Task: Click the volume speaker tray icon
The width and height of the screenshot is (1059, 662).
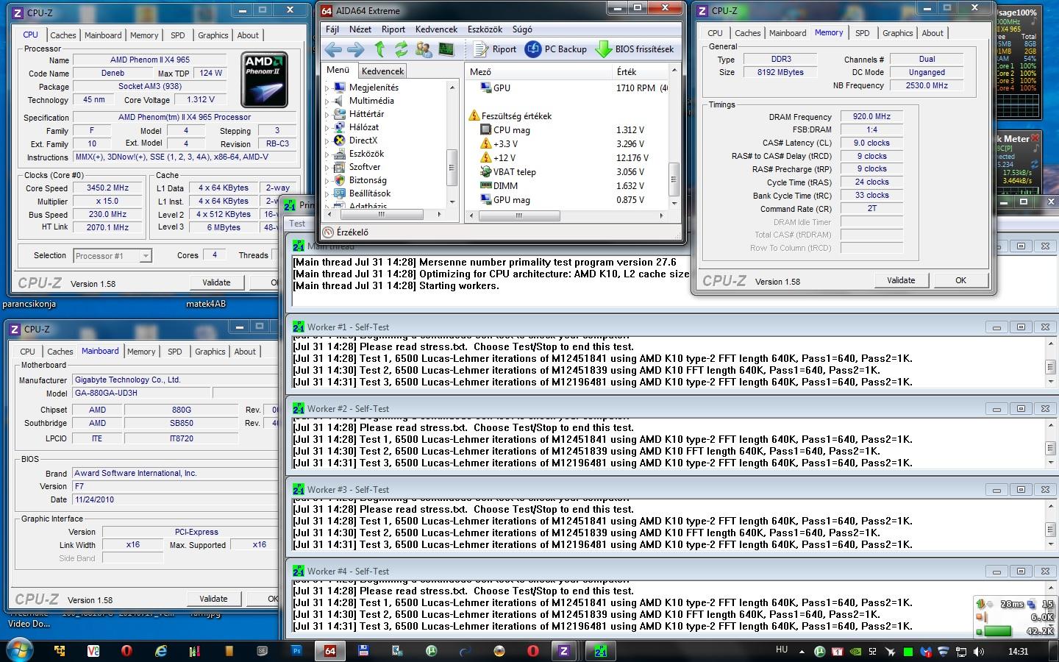Action: point(979,652)
